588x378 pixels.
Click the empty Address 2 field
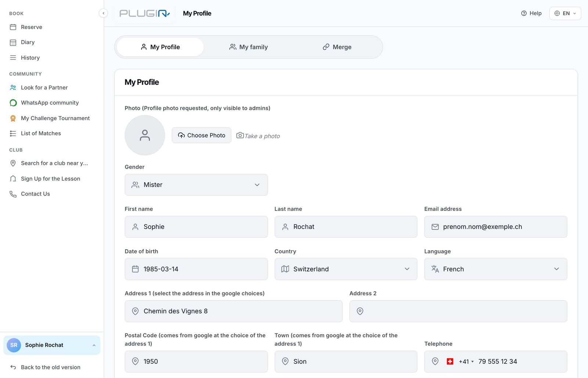click(458, 311)
